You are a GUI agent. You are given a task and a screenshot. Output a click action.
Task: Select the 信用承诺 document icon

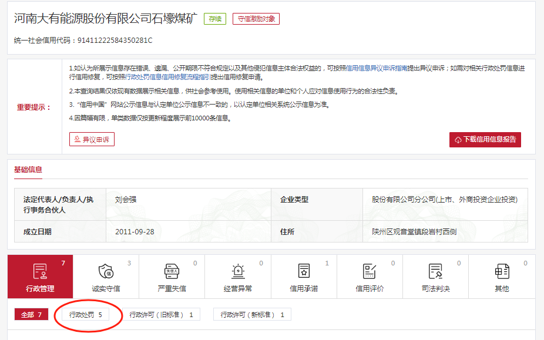304,271
